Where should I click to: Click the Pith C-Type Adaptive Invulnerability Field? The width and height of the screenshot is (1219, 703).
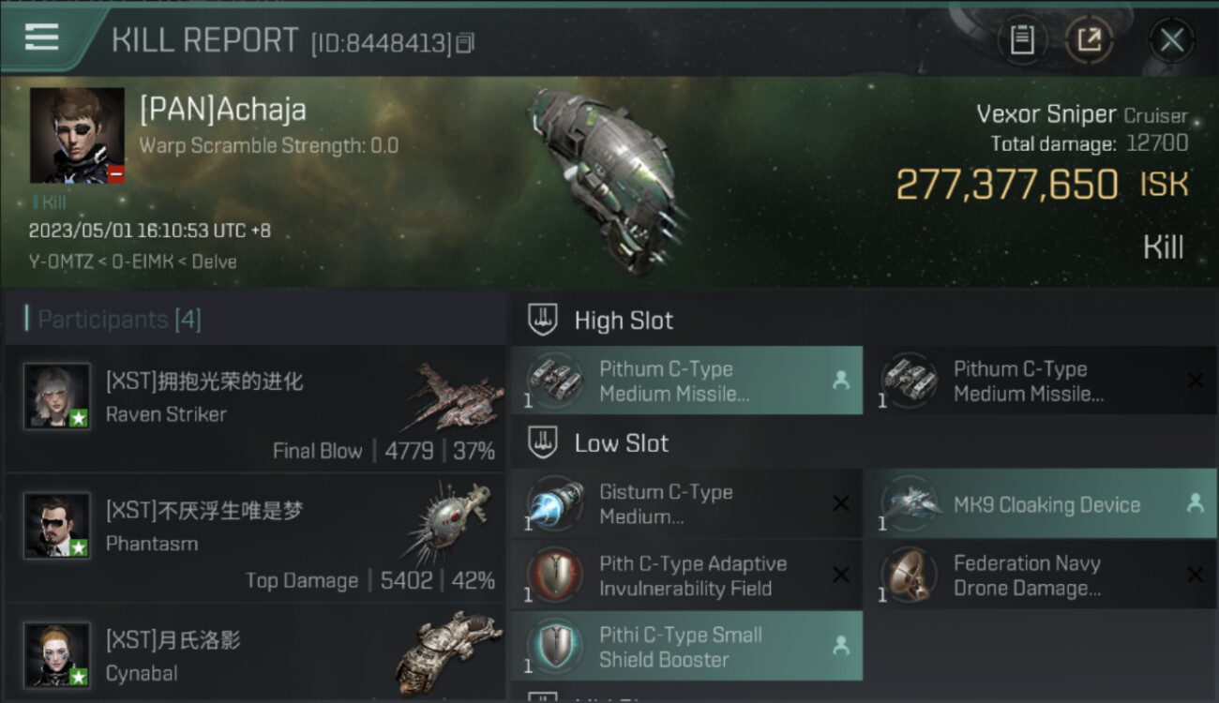tap(686, 576)
